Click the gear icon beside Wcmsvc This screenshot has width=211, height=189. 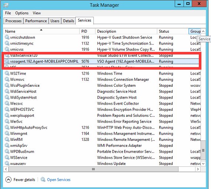pos(7,79)
